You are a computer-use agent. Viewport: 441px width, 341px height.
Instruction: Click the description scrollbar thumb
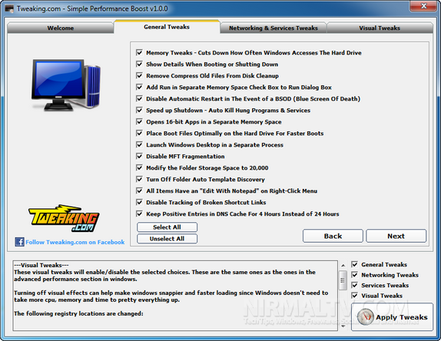point(343,280)
